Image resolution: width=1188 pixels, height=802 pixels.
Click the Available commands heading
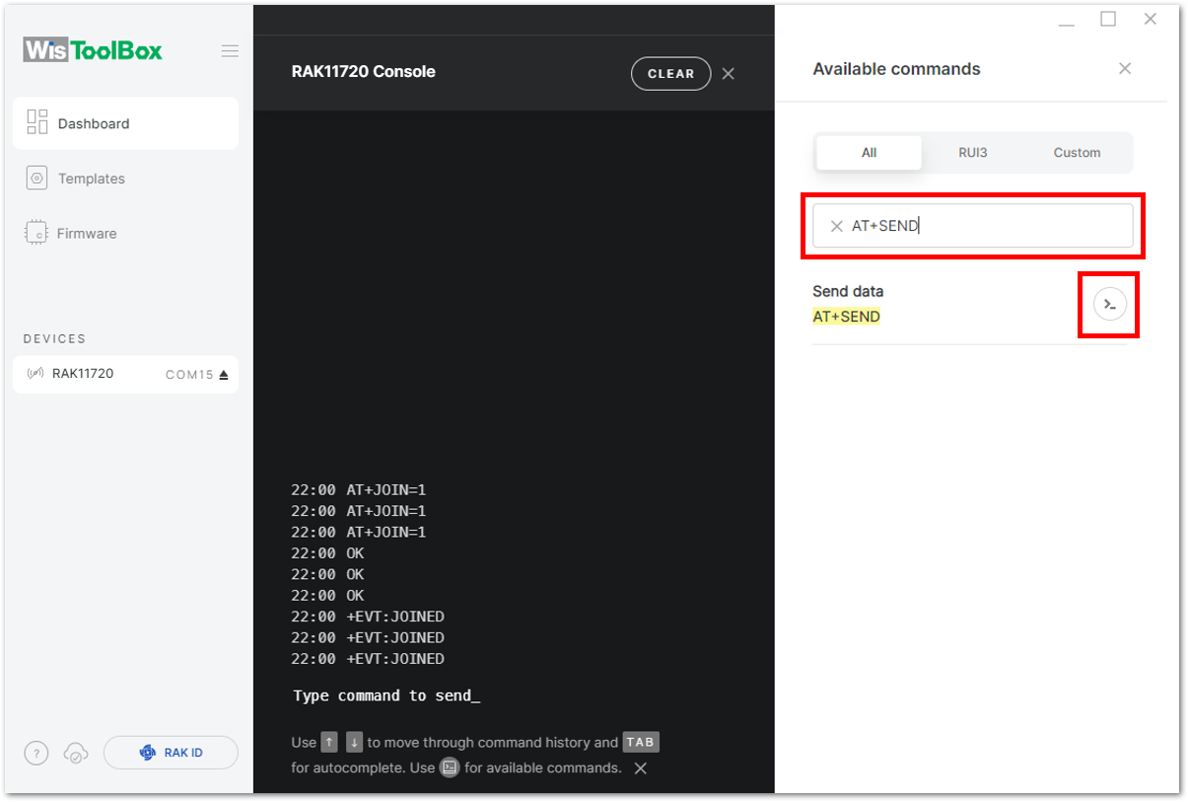pos(896,69)
